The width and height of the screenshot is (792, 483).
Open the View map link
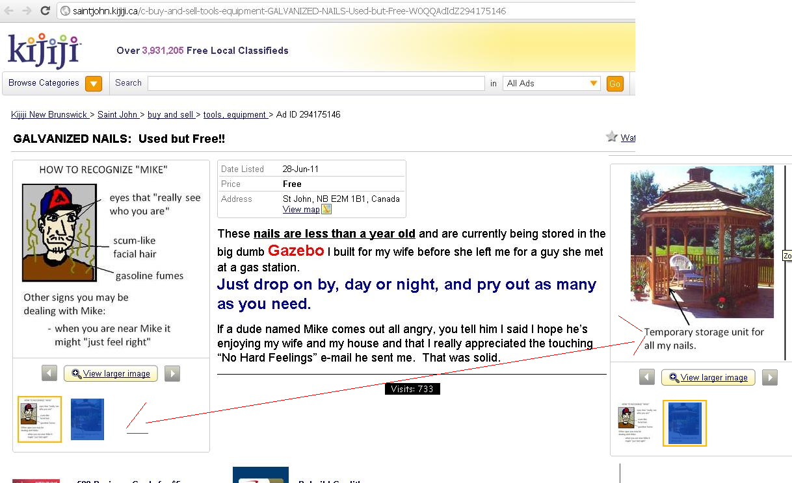301,209
